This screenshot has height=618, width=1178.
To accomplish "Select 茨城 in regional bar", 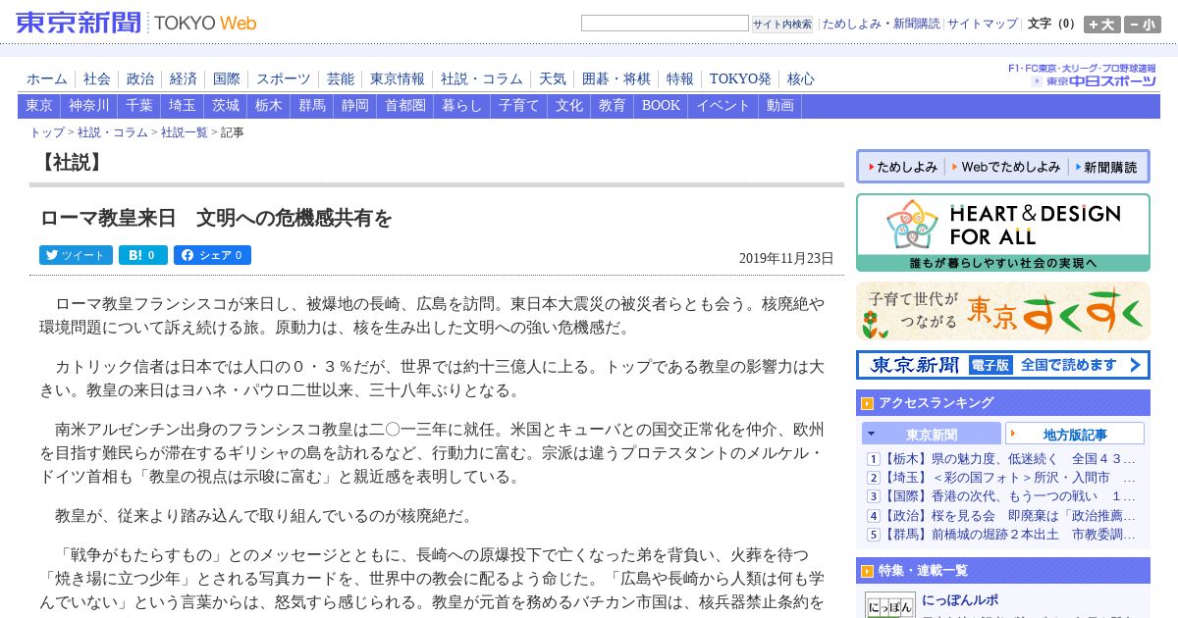I will (226, 106).
